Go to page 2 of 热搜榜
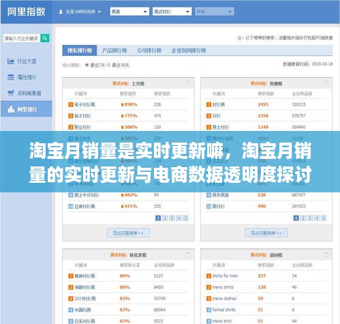340x324 pixels. click(x=303, y=218)
